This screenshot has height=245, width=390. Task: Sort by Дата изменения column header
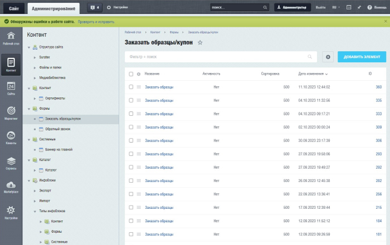(313, 74)
